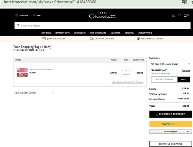Click the Sleekster product thumbnail
This screenshot has height=147, width=193.
[22, 73]
